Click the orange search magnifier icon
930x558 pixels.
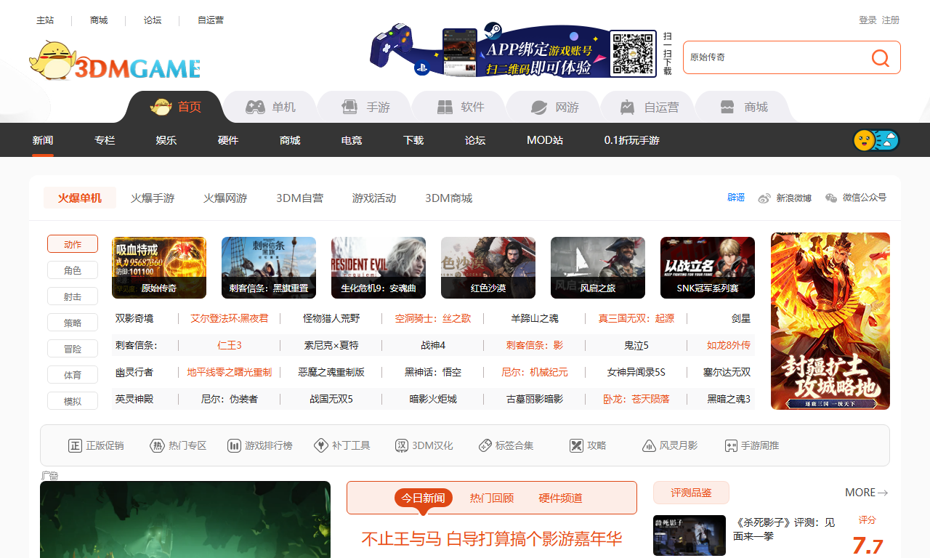pos(881,58)
